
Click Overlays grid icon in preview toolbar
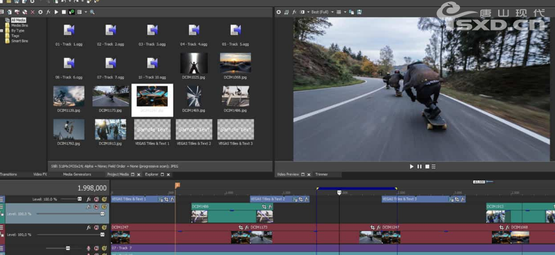(339, 12)
